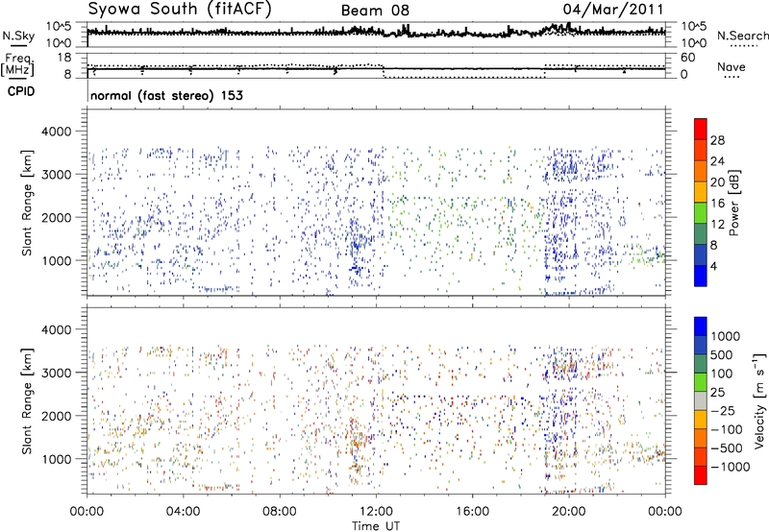Click the frequency trace panel
769x532 pixels.
coord(376,65)
